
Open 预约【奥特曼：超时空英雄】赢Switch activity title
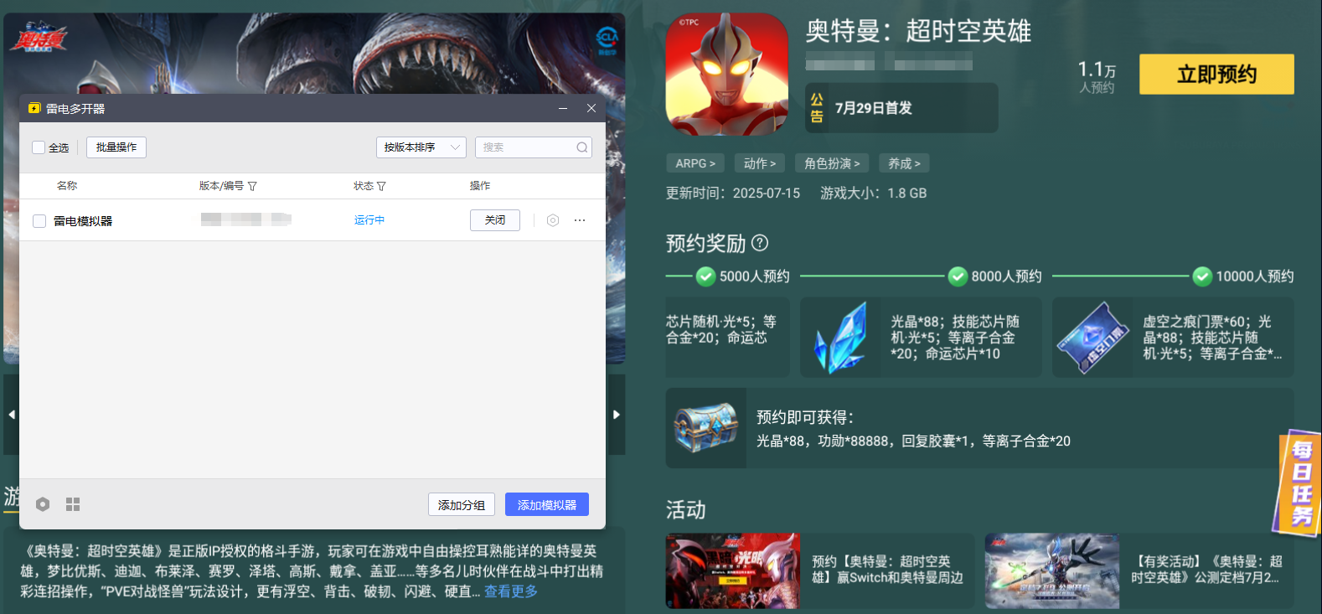pyautogui.click(x=887, y=570)
